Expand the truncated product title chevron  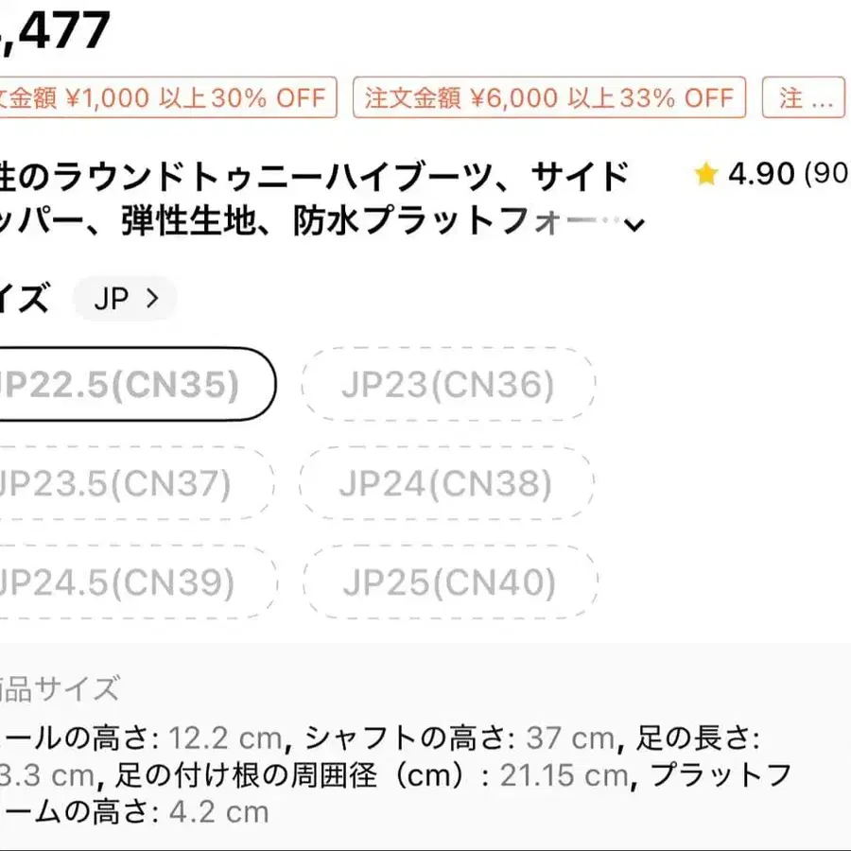(635, 224)
